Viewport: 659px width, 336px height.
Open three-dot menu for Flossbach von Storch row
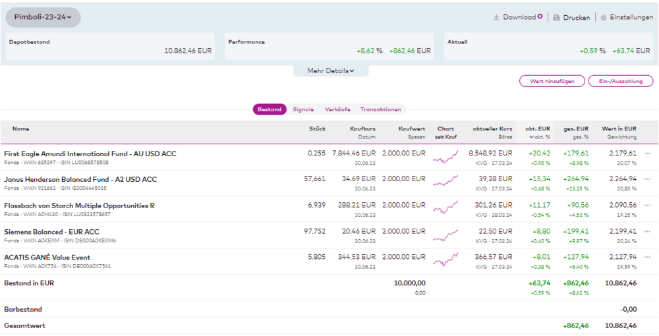point(647,206)
